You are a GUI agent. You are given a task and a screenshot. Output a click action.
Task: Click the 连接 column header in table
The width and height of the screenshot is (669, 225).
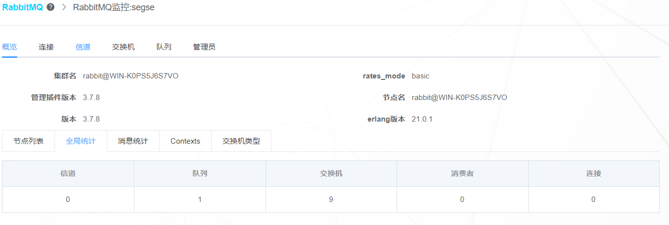pyautogui.click(x=594, y=174)
